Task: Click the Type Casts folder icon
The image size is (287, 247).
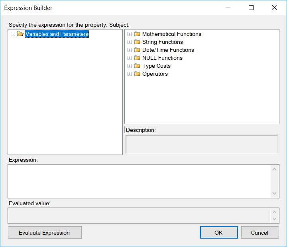Action: [137, 66]
